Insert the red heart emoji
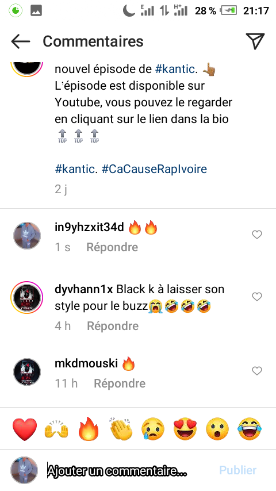 [25, 429]
